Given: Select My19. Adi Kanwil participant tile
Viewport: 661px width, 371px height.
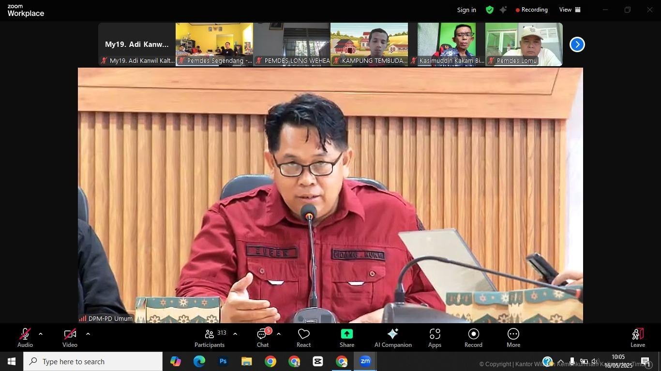Looking at the screenshot, I should point(137,44).
